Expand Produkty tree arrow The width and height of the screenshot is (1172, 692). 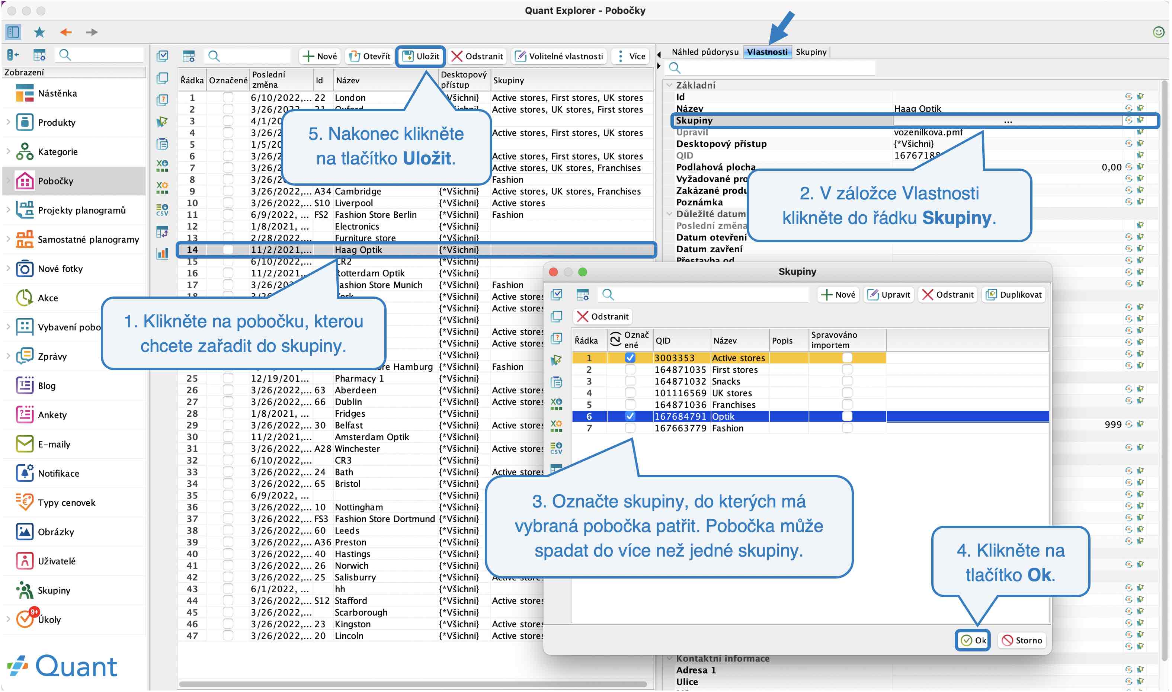(8, 122)
